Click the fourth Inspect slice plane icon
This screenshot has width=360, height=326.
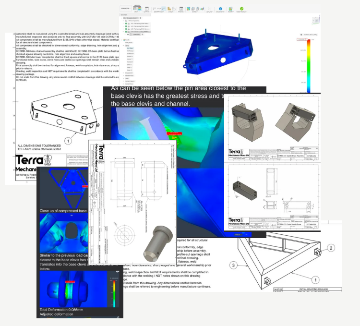tap(202, 9)
